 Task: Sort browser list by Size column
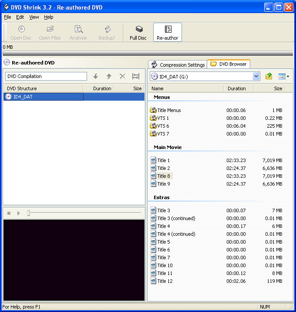[269, 88]
